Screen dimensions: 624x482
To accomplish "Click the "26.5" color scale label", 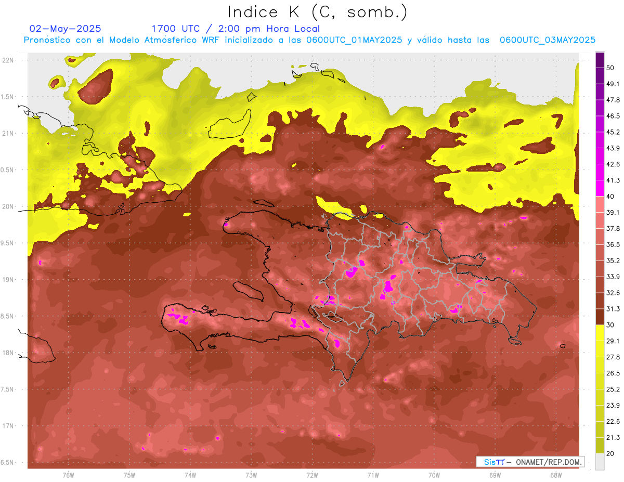I will click(x=613, y=373).
